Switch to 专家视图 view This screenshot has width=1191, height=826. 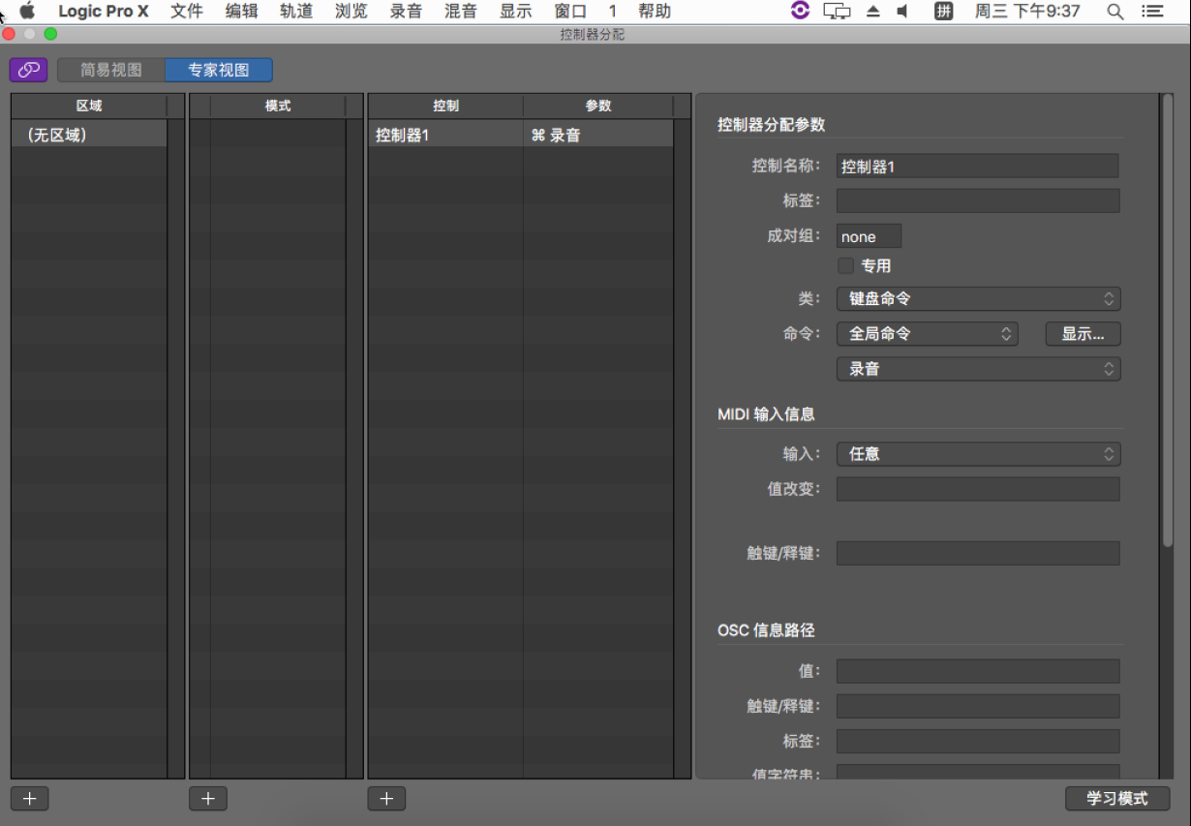pos(219,70)
